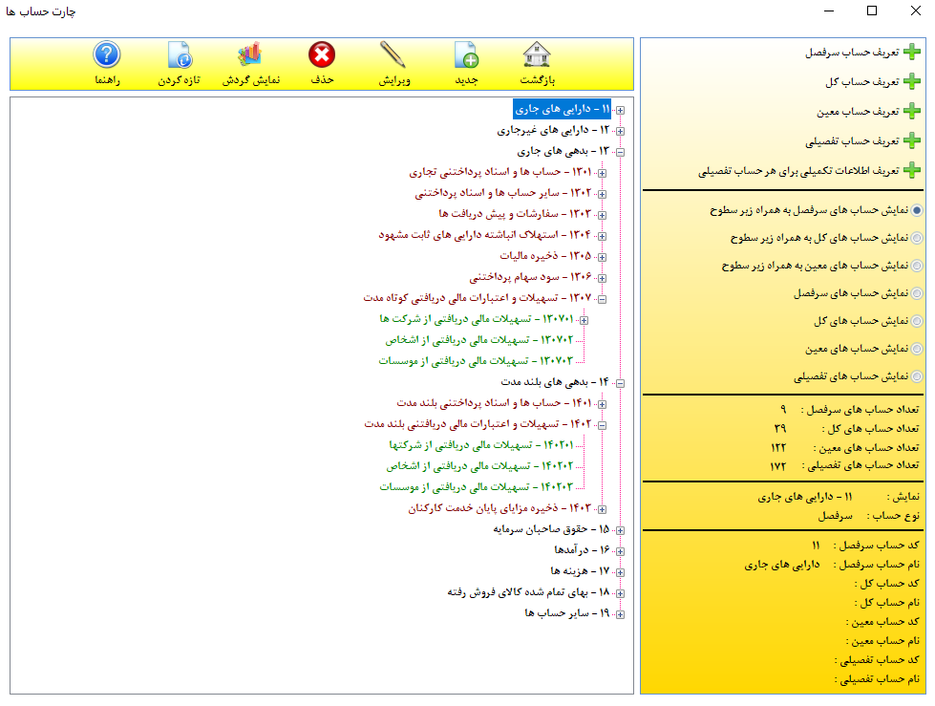Expand the ۱۱ - دارایی های جاری node
The height and width of the screenshot is (706, 935).
click(x=620, y=110)
